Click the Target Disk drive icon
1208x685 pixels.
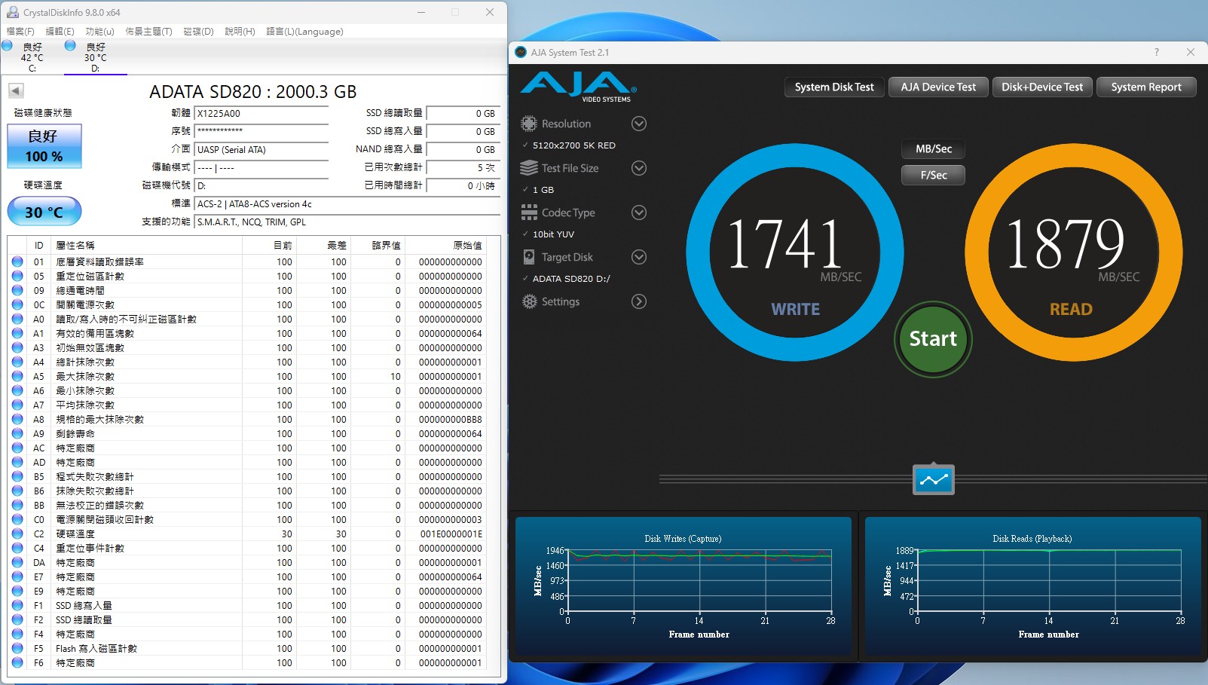[x=529, y=257]
